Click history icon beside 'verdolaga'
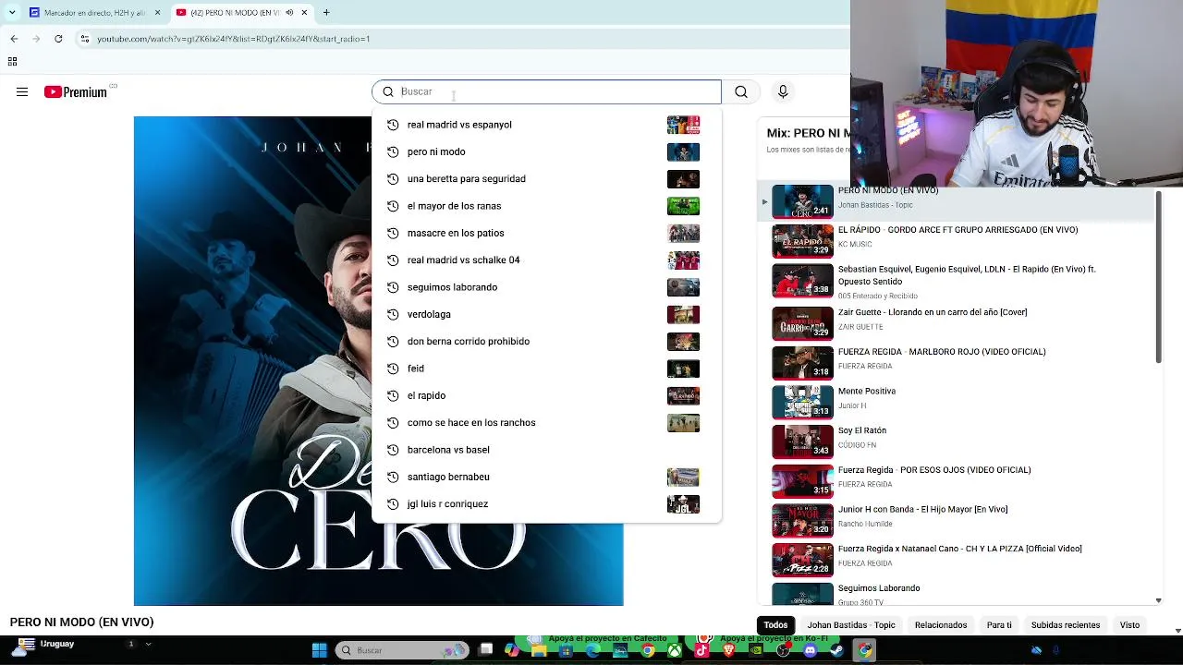Viewport: 1183px width, 665px height. 393,314
